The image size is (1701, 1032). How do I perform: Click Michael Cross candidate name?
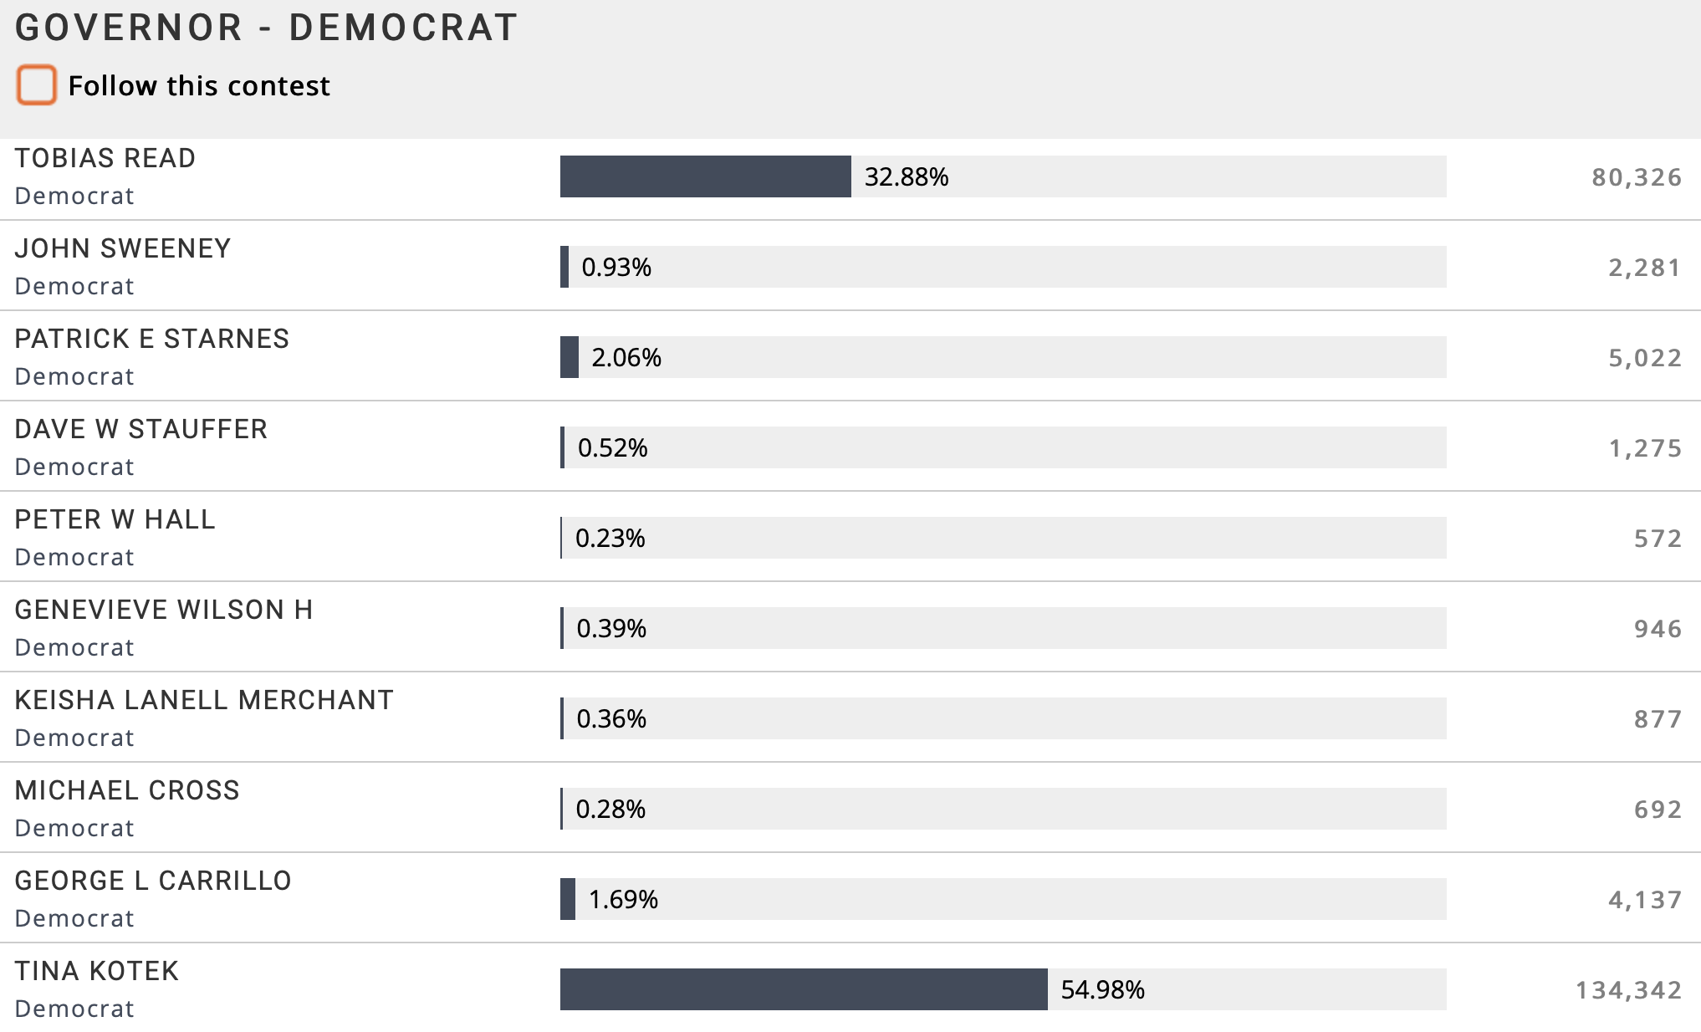(127, 790)
